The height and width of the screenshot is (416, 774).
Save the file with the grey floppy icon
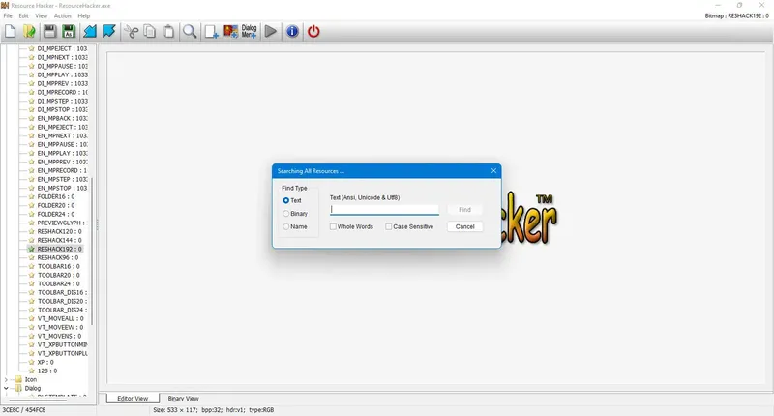click(x=50, y=32)
